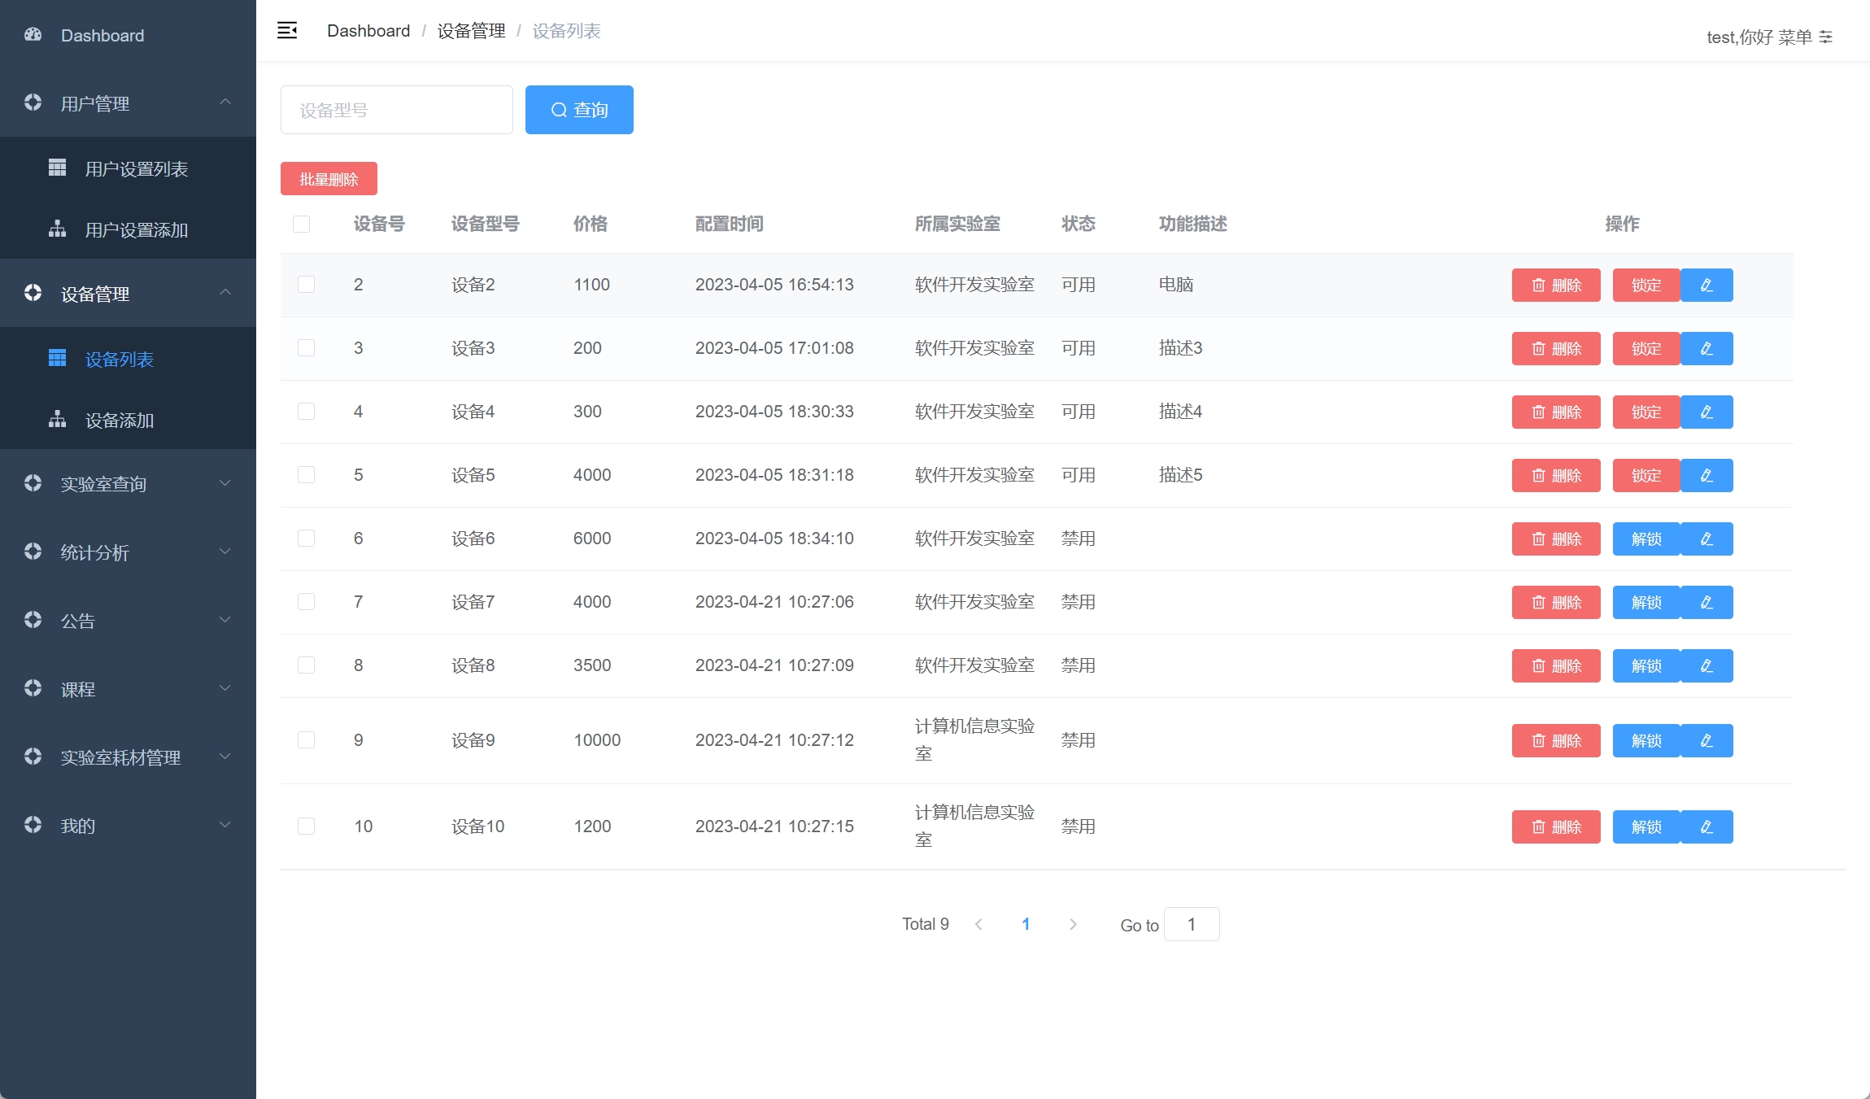Click the edit pencil icon for 设备2
The width and height of the screenshot is (1870, 1099).
[1707, 286]
